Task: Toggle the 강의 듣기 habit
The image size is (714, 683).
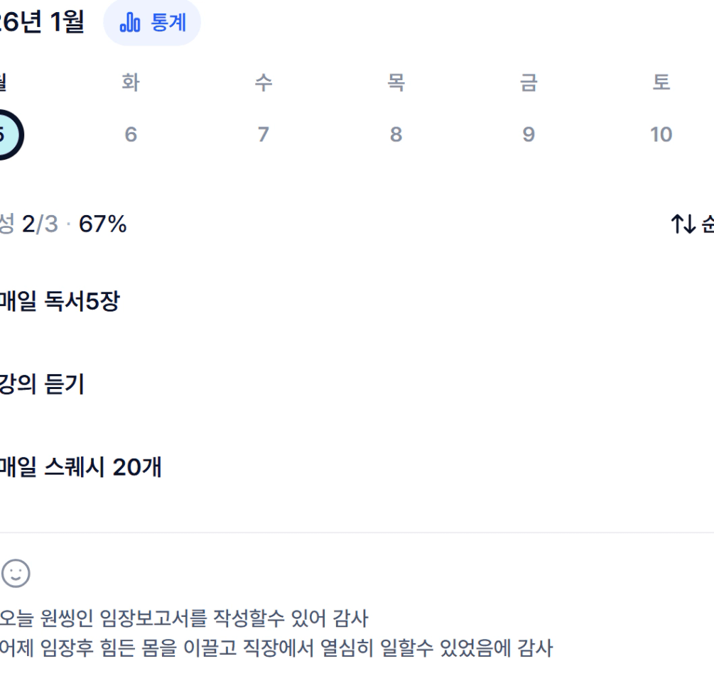Action: [x=43, y=385]
